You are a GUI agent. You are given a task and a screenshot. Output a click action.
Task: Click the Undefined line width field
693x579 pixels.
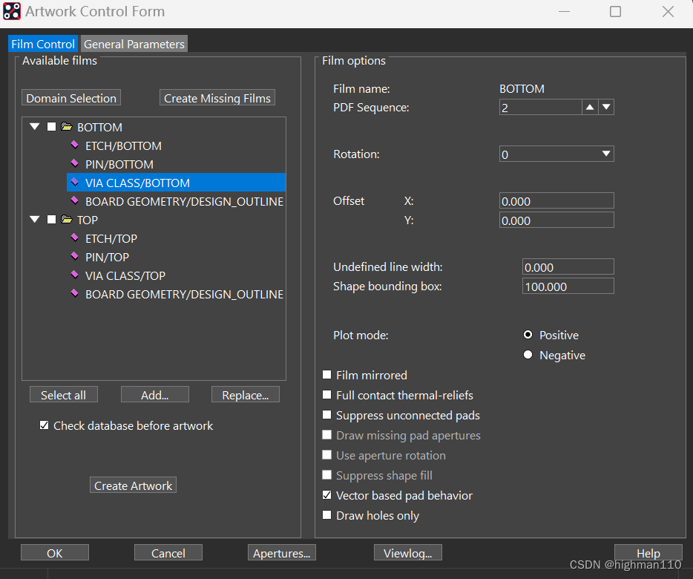(x=568, y=267)
